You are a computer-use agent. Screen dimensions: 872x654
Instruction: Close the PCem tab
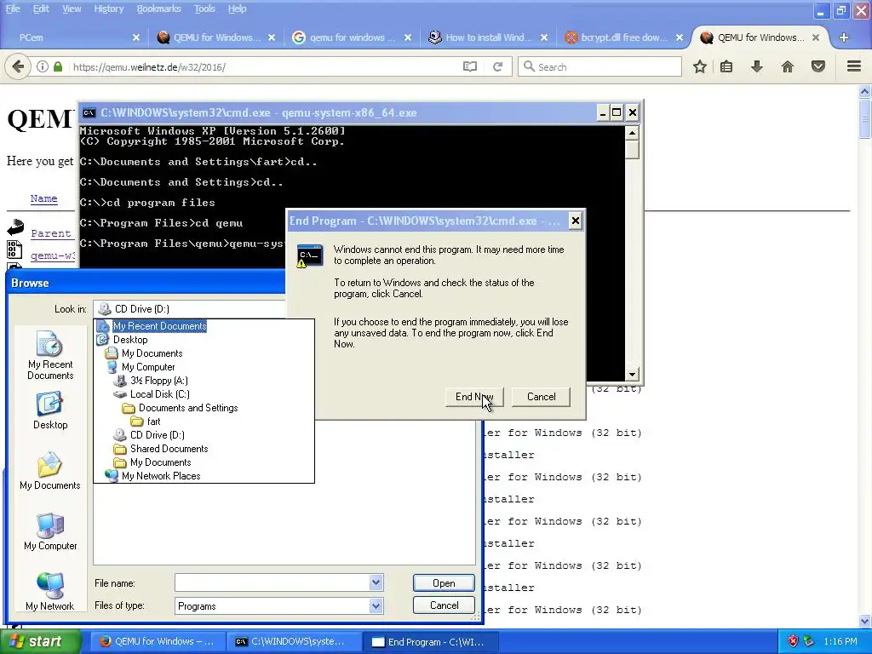[x=136, y=37]
